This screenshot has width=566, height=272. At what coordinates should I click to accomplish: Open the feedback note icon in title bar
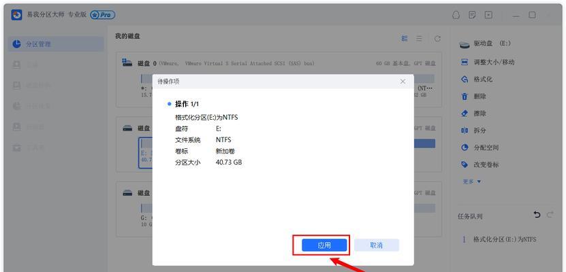point(472,15)
